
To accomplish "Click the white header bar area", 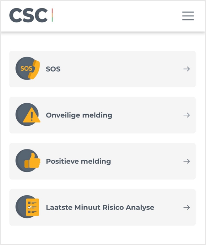I will pos(117,16).
